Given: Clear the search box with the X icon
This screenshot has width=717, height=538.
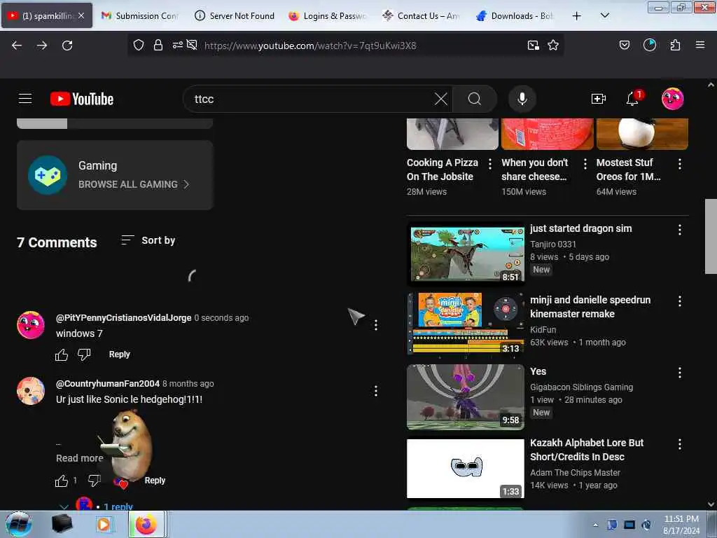Looking at the screenshot, I should (x=441, y=99).
